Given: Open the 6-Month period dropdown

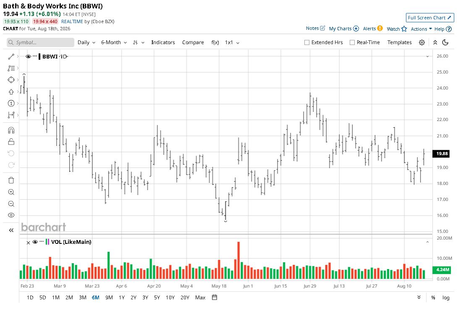Looking at the screenshot, I should click(x=114, y=42).
